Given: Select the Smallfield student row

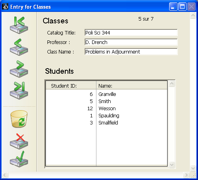Looking at the screenshot, I should click(106, 123).
